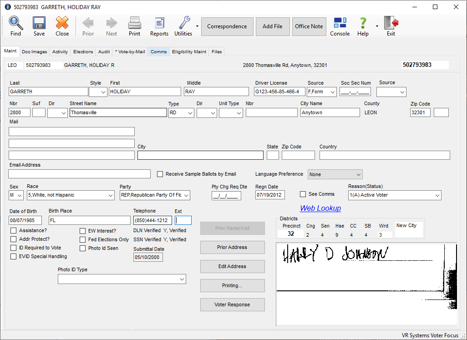
Task: Toggle ID Required to Vote
Action: point(13,248)
